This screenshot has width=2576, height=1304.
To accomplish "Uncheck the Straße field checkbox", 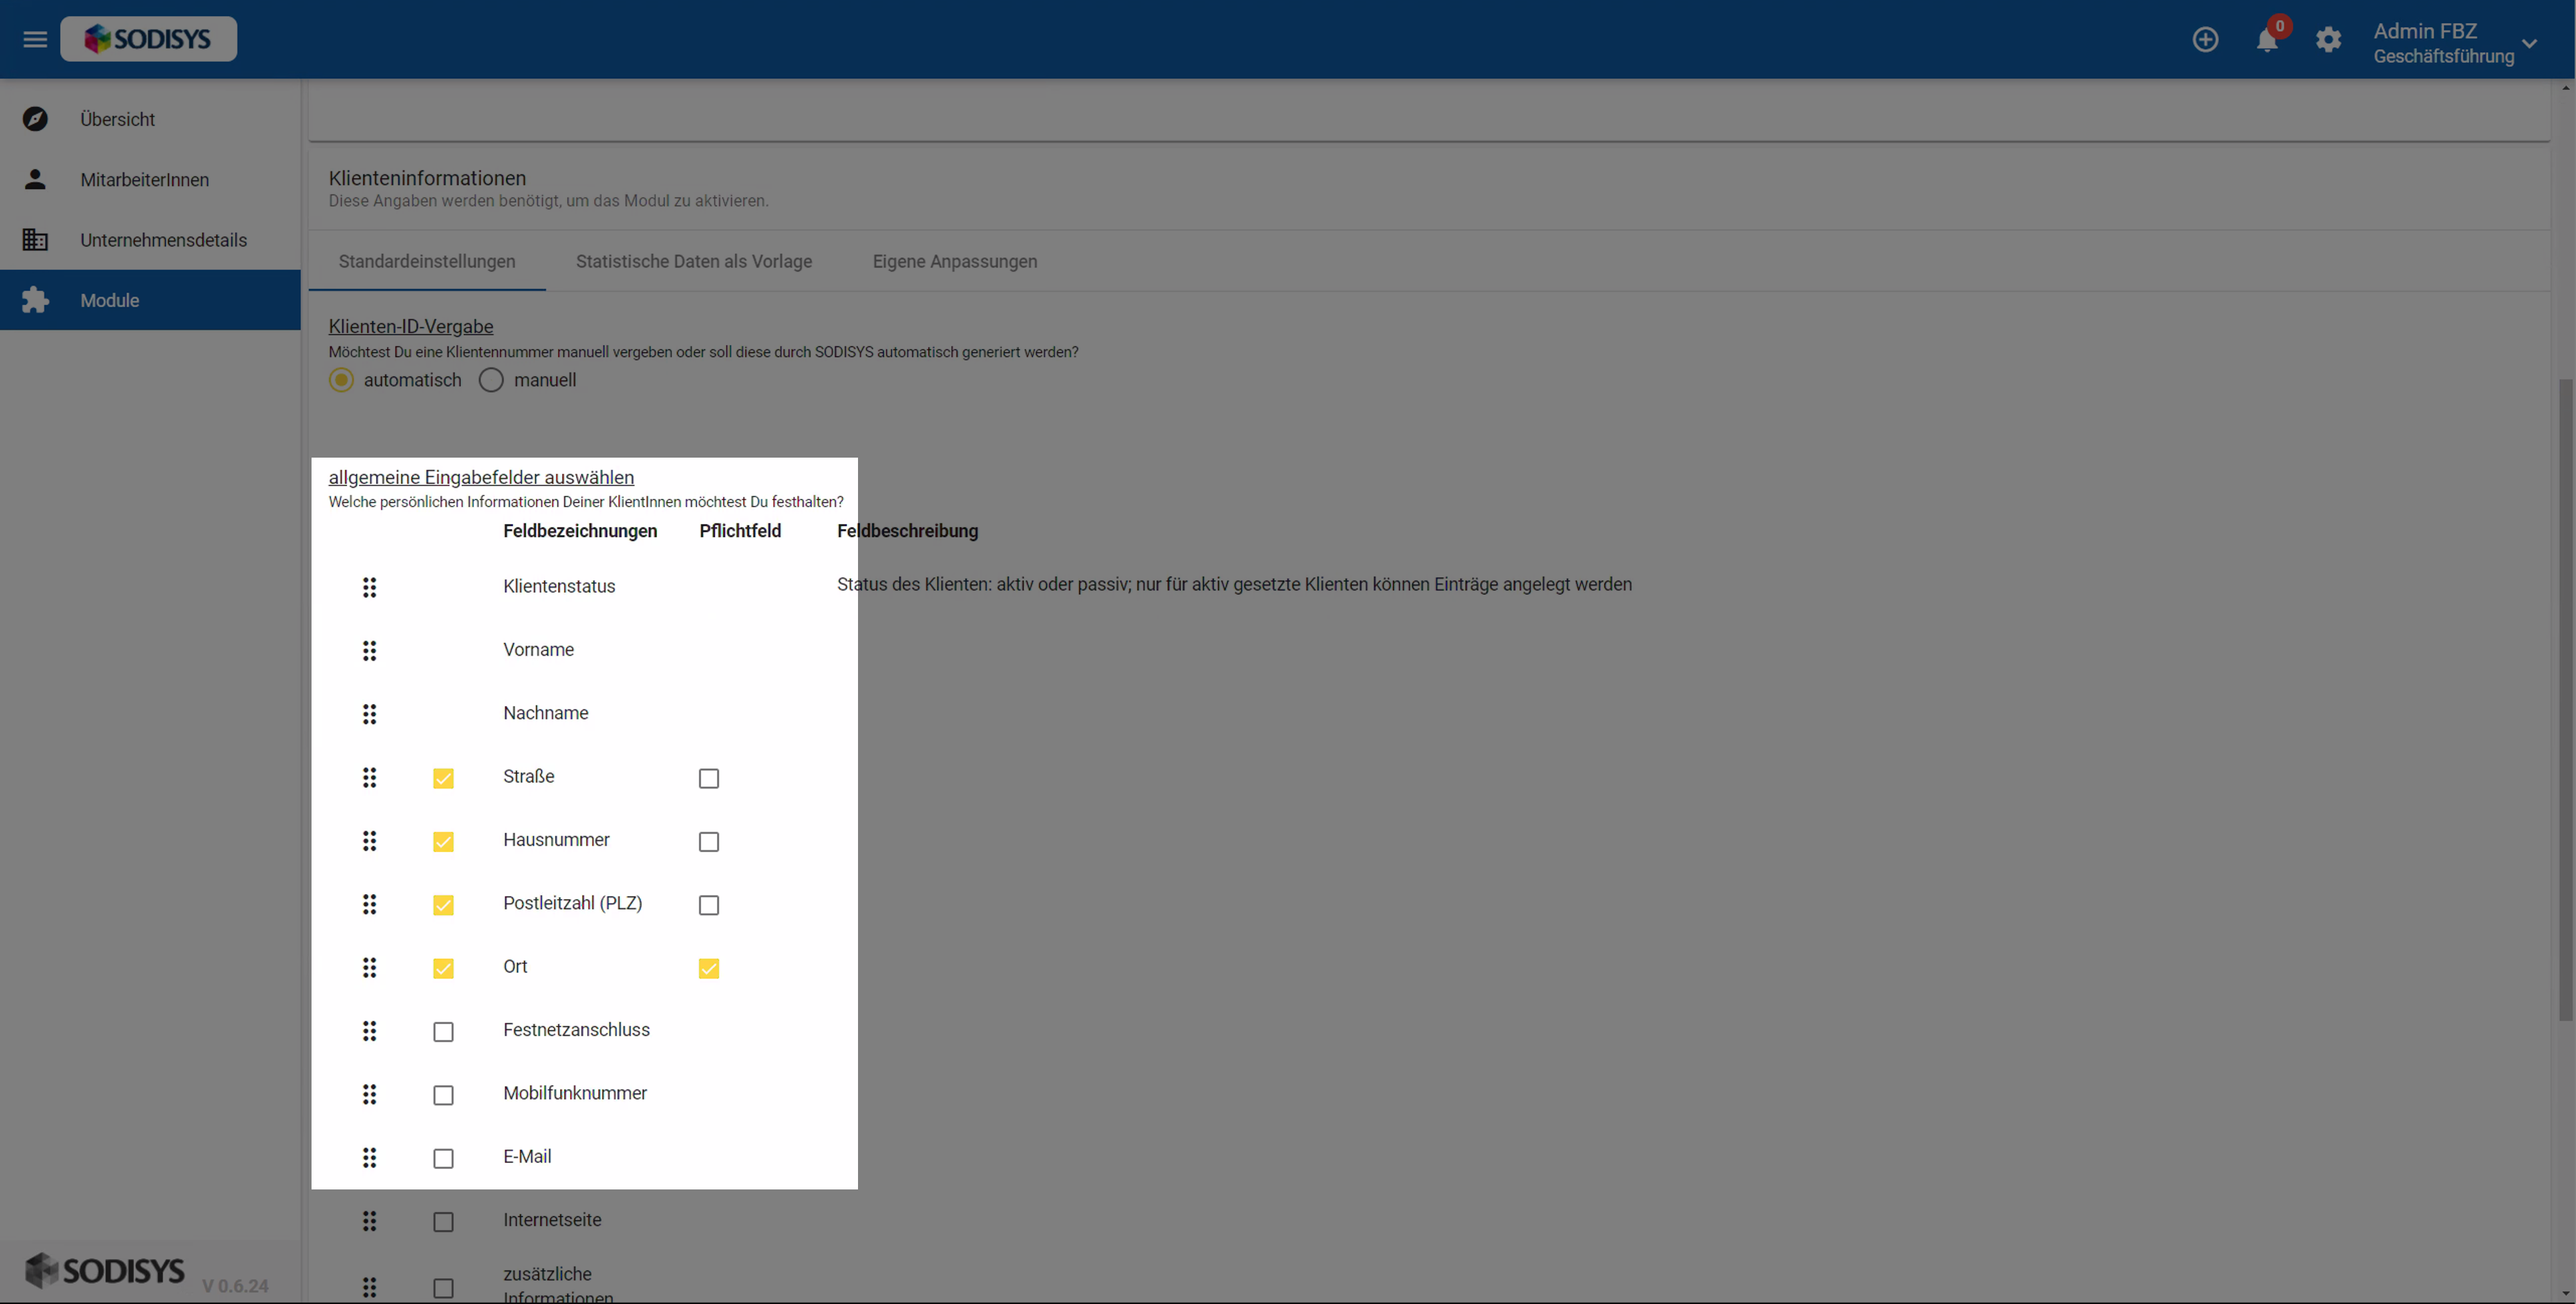I will 443,778.
